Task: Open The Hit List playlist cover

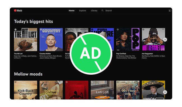Action: pos(25,40)
